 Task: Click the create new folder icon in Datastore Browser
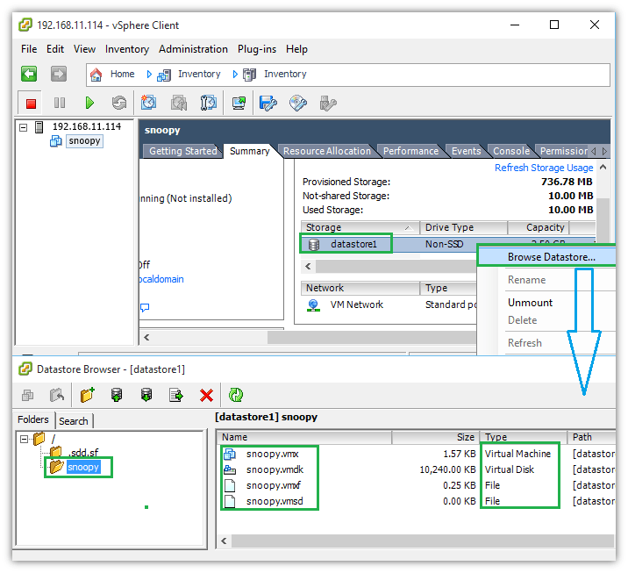click(88, 395)
